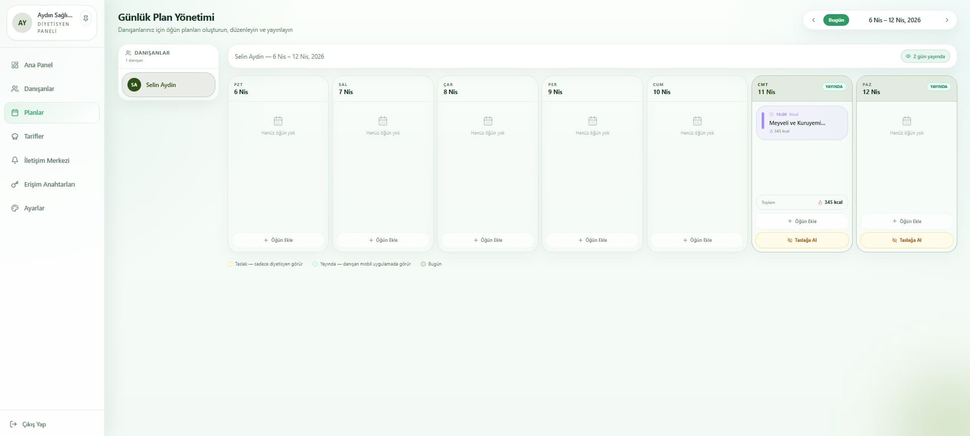970x436 pixels.
Task: Click the Bugün button
Action: (836, 20)
